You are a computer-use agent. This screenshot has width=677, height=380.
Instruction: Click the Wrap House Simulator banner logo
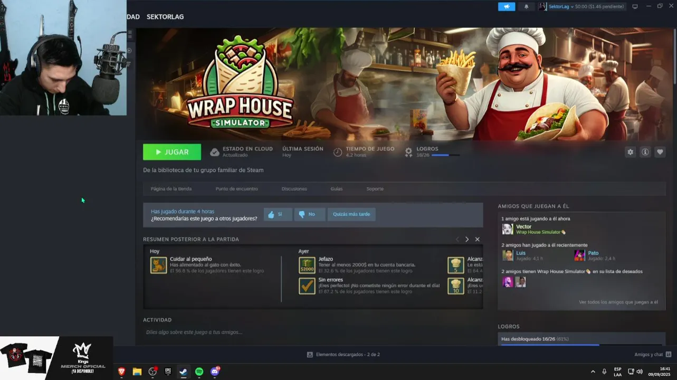click(241, 82)
